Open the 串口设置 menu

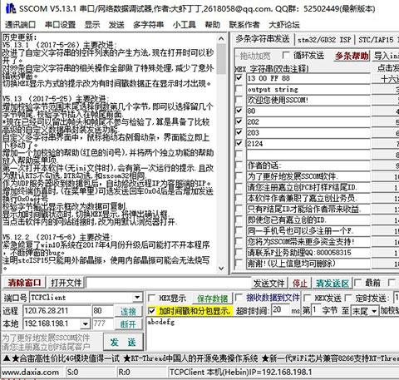60,25
